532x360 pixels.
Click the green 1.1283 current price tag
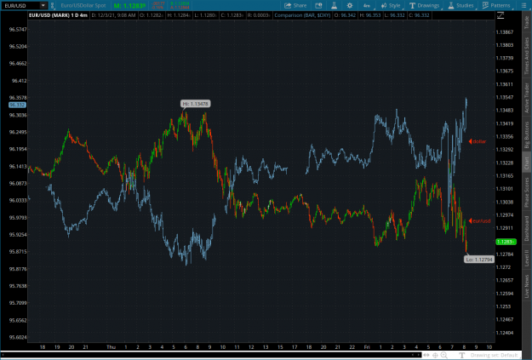click(x=506, y=242)
